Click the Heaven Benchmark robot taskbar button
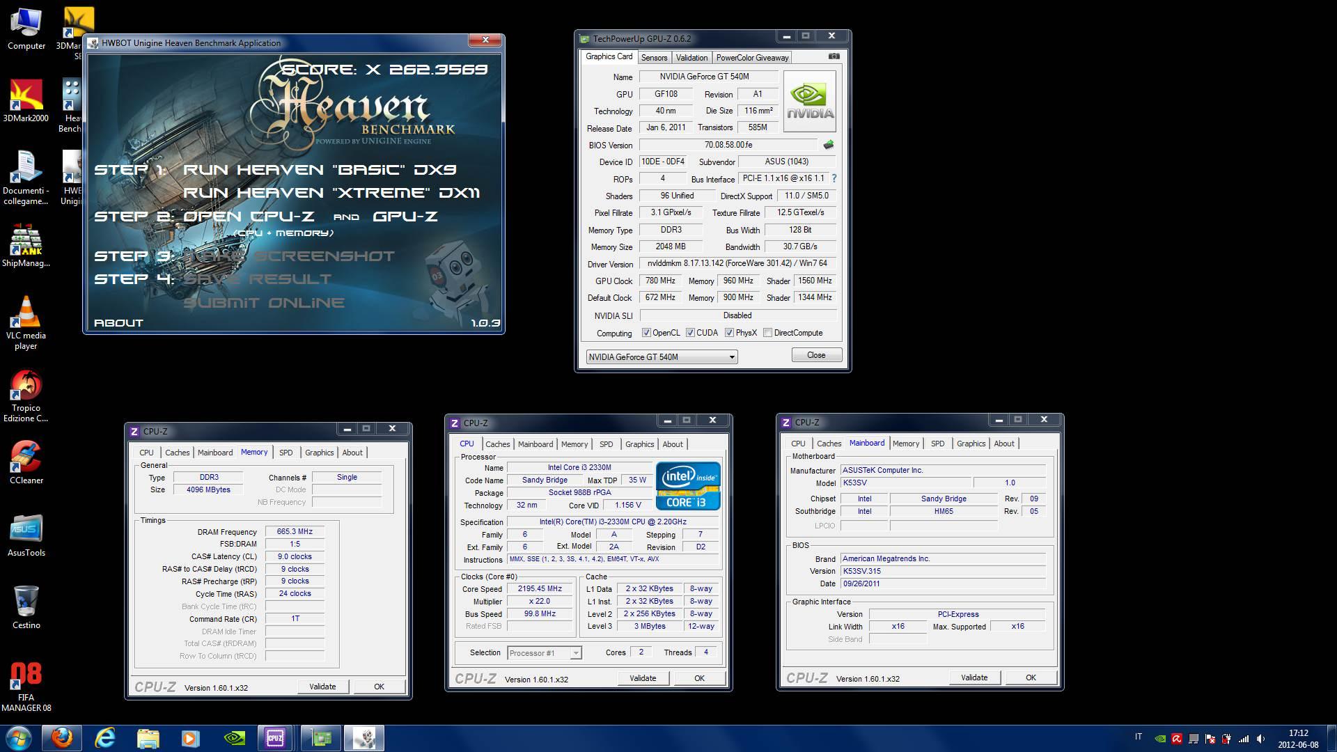This screenshot has width=1337, height=752. (x=364, y=738)
